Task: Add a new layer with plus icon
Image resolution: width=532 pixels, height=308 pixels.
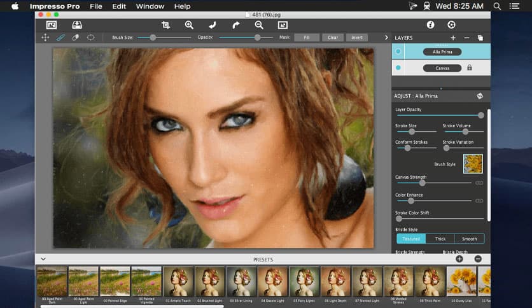Action: click(453, 38)
